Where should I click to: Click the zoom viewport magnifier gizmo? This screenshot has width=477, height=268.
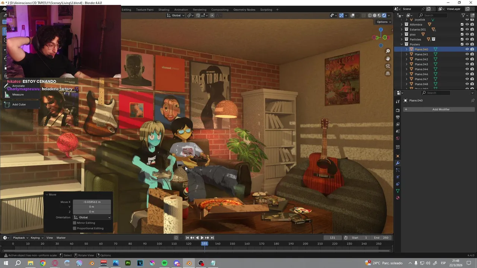click(388, 51)
